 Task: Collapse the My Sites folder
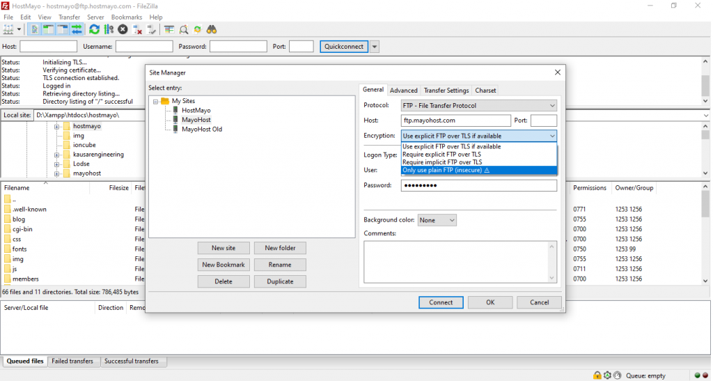point(155,102)
